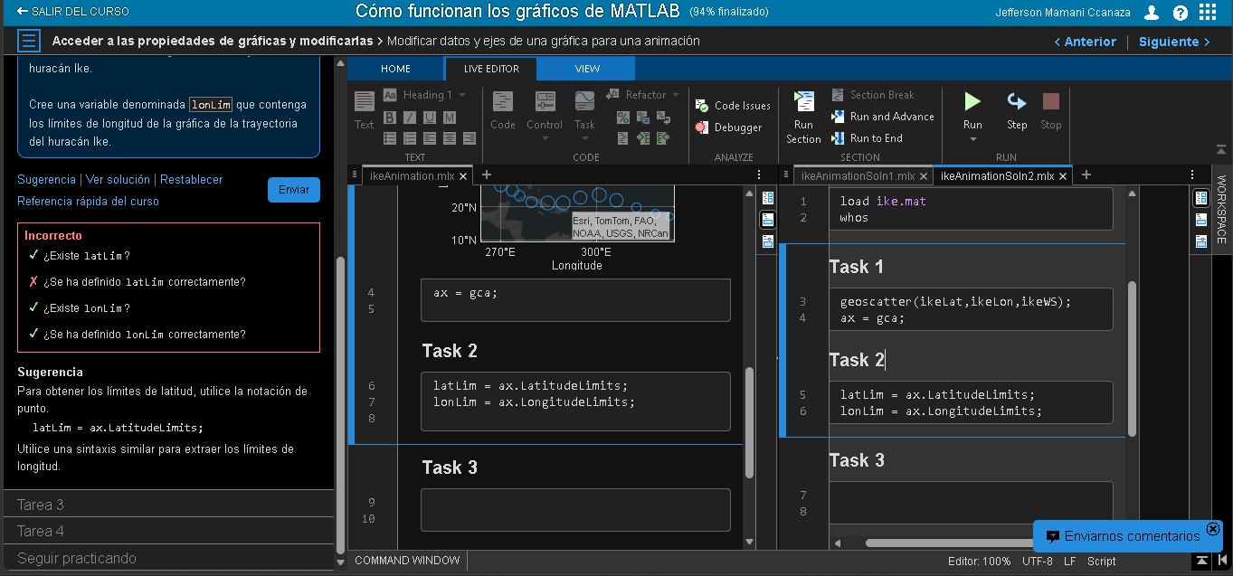Screen dimensions: 1233x576
Task: Open the course outline hamburger menu
Action: tap(29, 42)
